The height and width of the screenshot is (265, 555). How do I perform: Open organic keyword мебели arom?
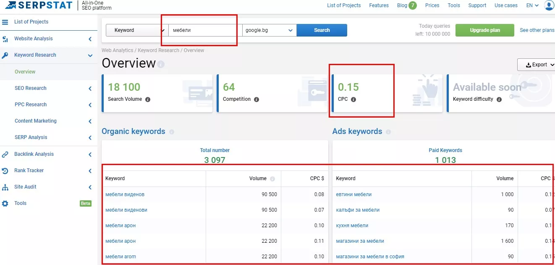click(120, 257)
